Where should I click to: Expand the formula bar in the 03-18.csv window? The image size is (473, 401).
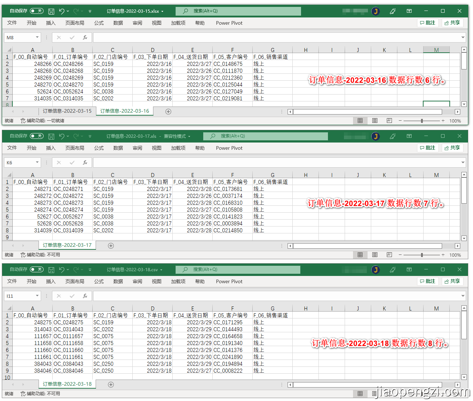coord(463,296)
